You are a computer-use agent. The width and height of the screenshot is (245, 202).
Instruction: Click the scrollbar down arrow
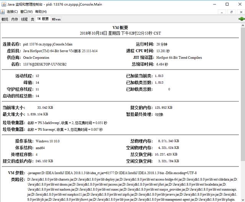[x=243, y=200]
